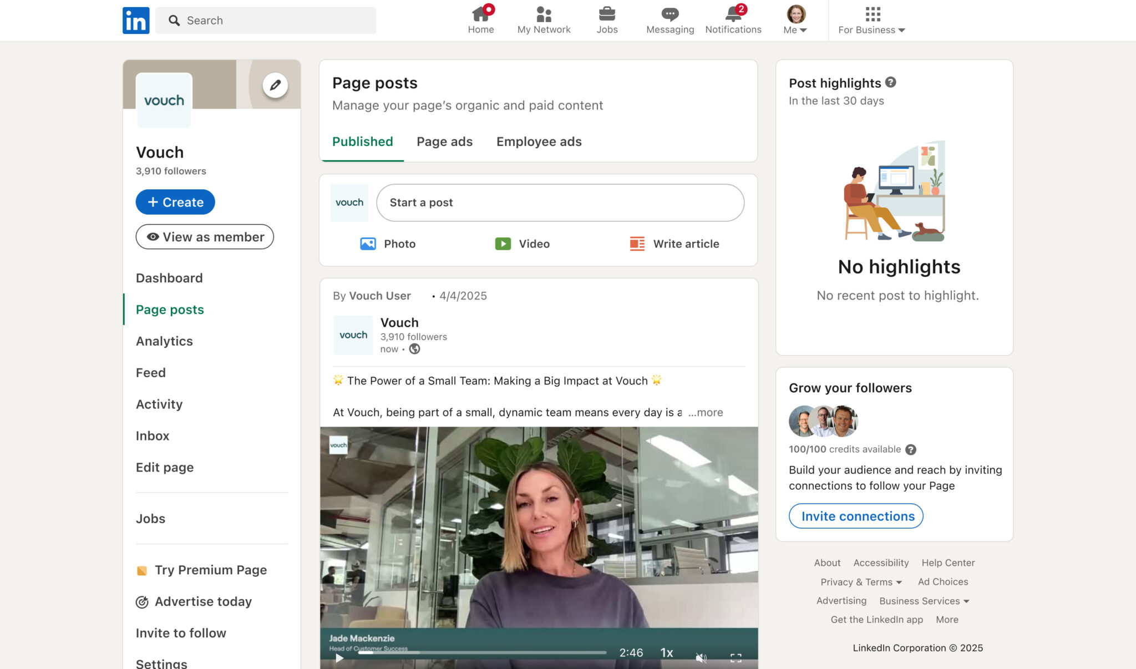Open the Accessibility footer link
The image size is (1136, 669).
(881, 562)
